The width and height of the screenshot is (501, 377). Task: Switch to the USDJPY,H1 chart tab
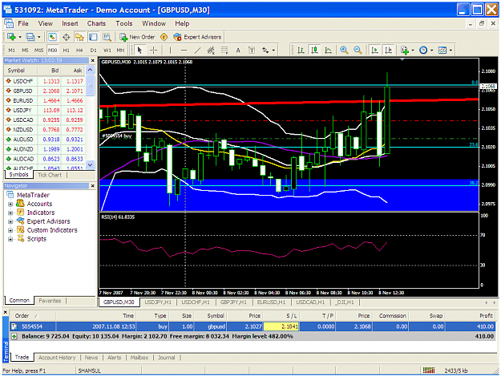pyautogui.click(x=158, y=302)
